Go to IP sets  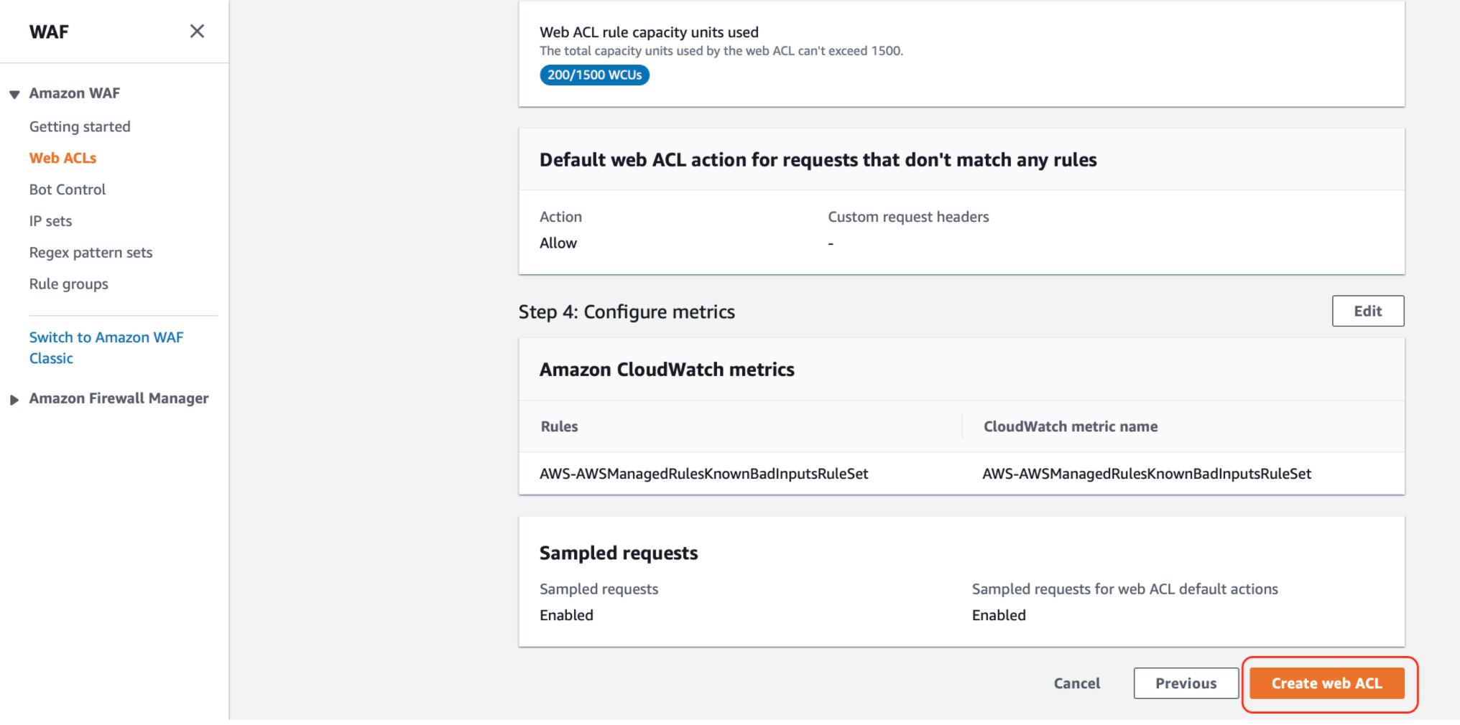point(50,221)
